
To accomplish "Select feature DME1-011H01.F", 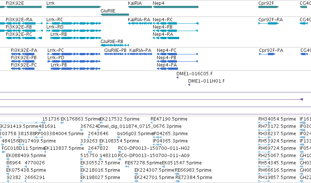I will (189, 85).
